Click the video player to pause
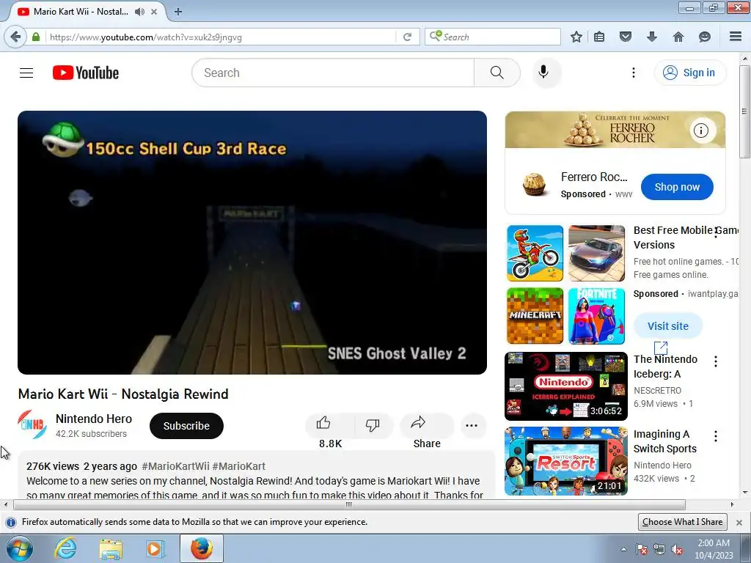Screen dimensions: 751x563 pyautogui.click(x=252, y=243)
